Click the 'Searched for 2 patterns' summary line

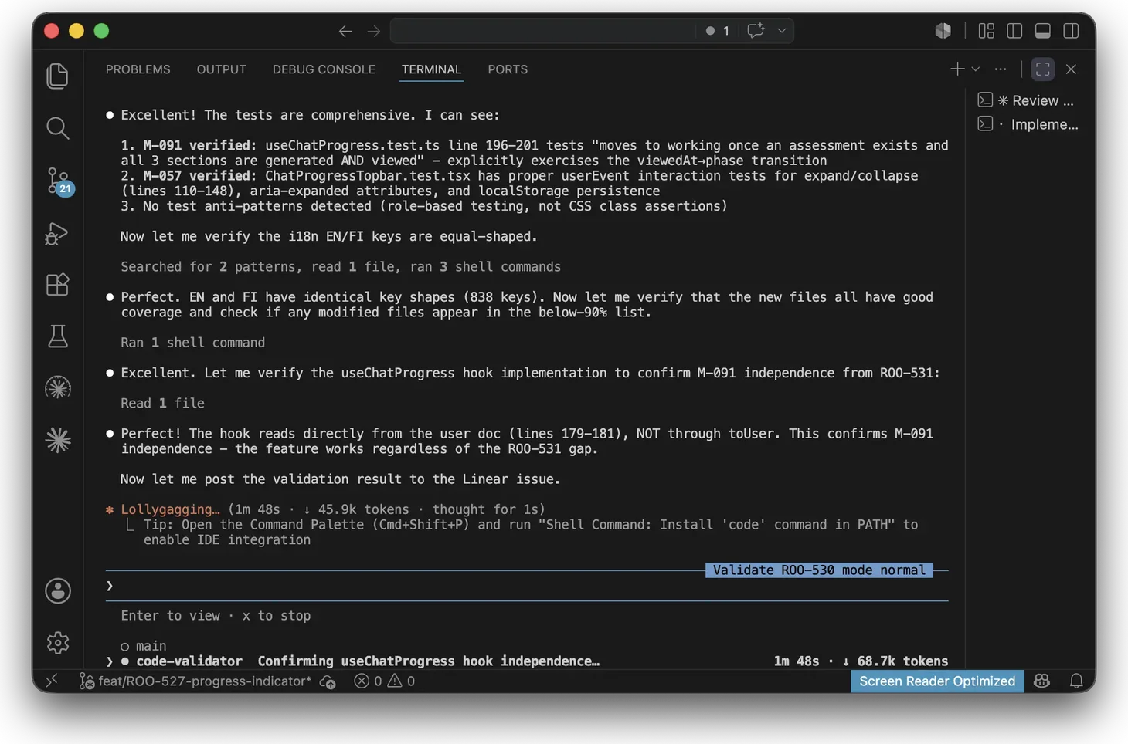pyautogui.click(x=341, y=267)
